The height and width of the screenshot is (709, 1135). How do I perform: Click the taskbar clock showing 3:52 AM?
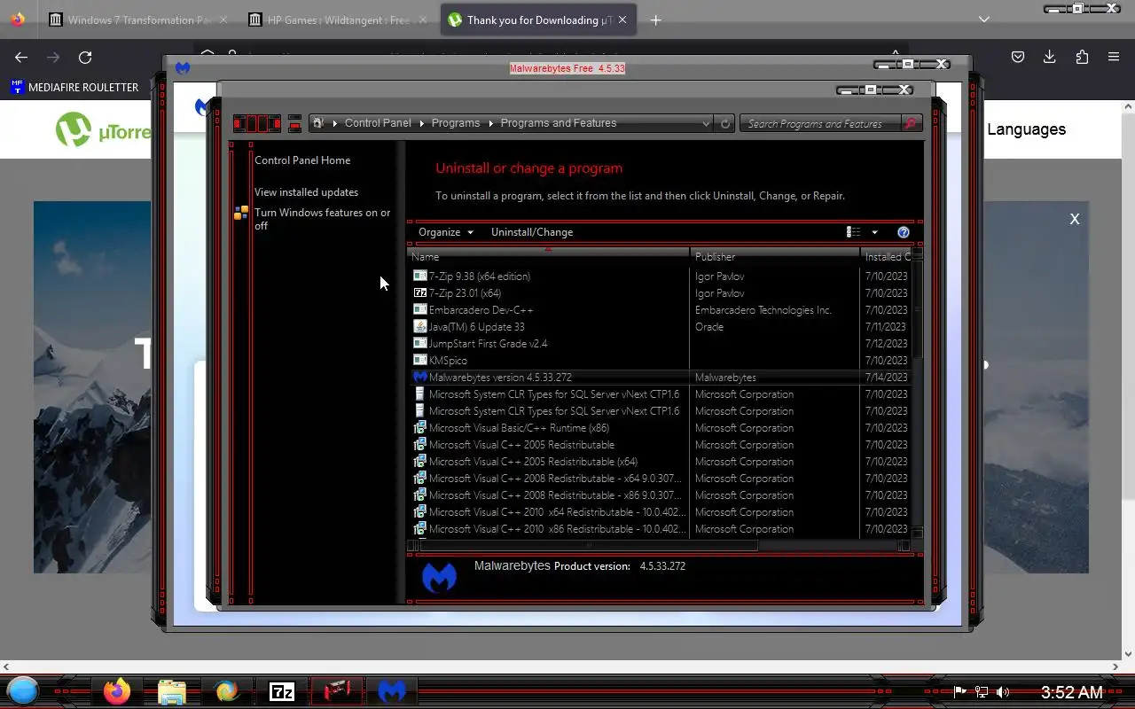tap(1071, 692)
